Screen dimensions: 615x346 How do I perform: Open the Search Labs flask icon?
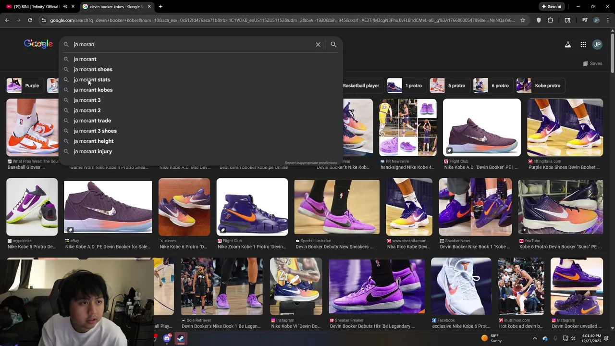point(567,45)
